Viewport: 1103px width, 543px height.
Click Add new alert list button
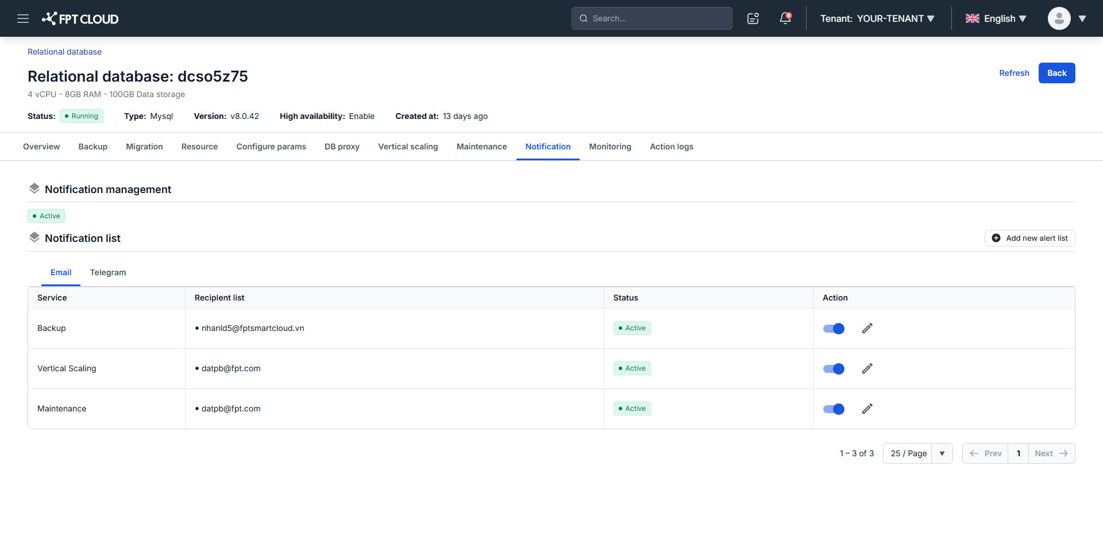1029,238
